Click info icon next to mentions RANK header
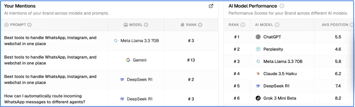Viewport: 355px width, 107px height. 200,25
